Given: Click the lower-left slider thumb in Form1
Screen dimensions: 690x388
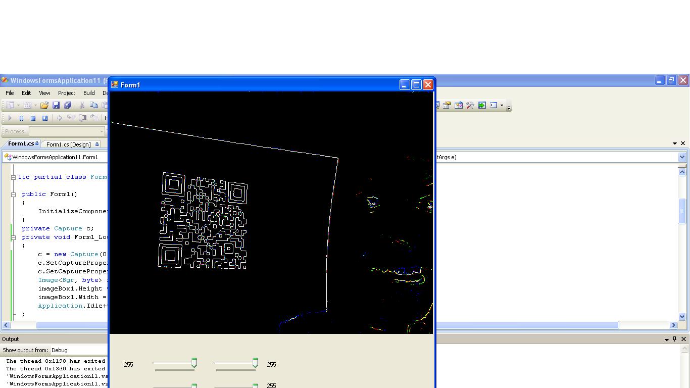Looking at the screenshot, I should [x=194, y=385].
